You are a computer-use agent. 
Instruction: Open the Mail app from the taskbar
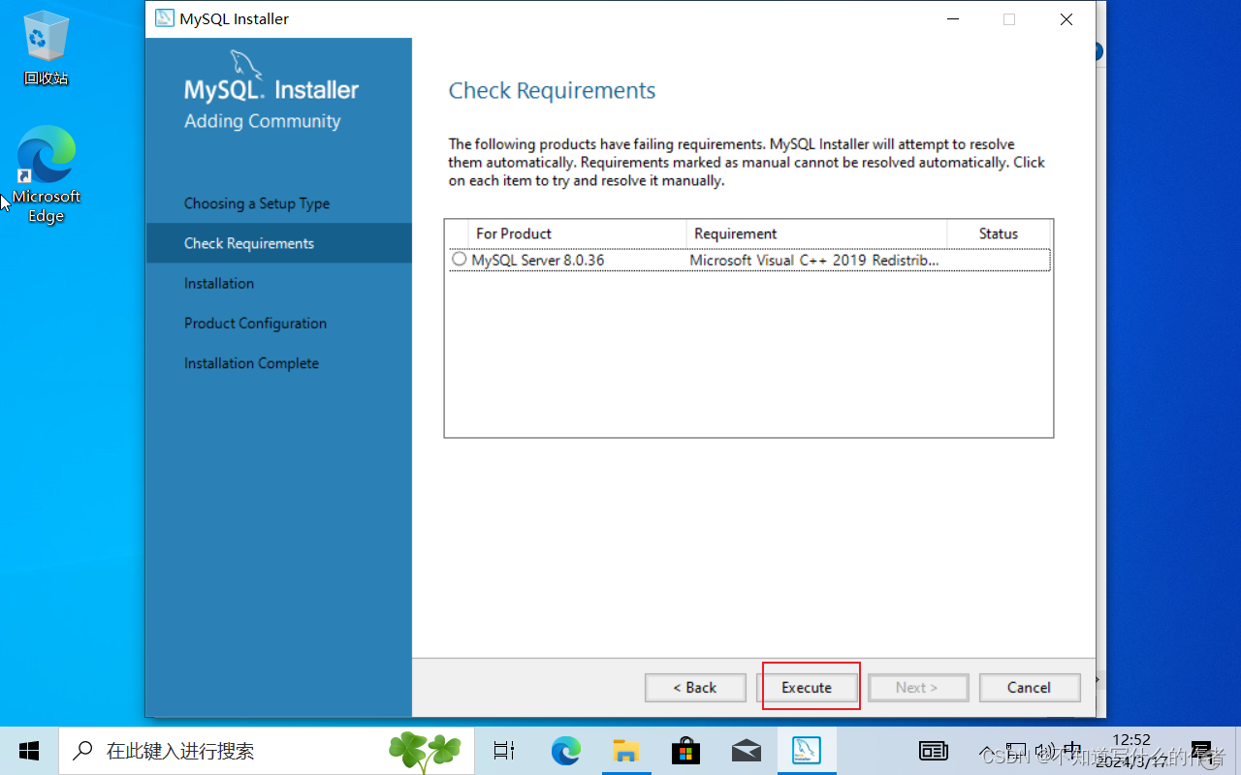pyautogui.click(x=747, y=751)
